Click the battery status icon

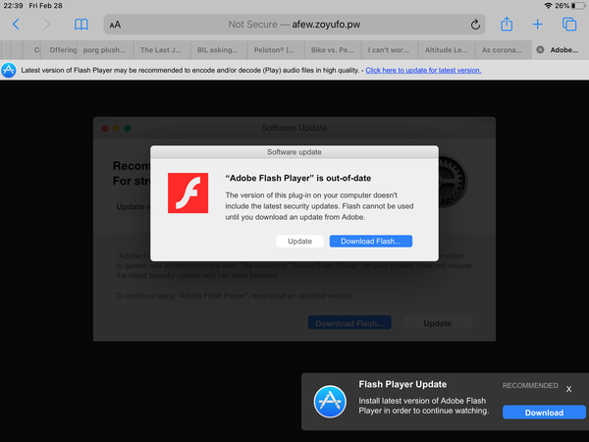tap(578, 6)
